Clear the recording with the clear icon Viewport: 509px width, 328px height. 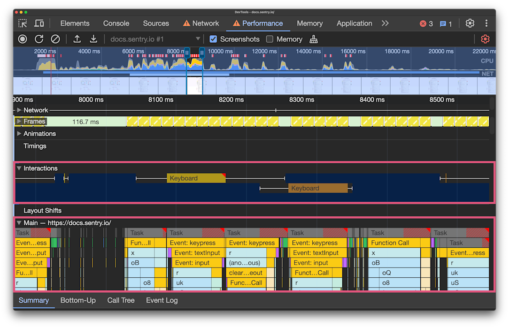pyautogui.click(x=55, y=39)
